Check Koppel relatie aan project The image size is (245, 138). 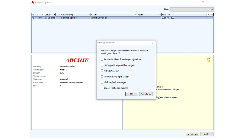(x=102, y=88)
